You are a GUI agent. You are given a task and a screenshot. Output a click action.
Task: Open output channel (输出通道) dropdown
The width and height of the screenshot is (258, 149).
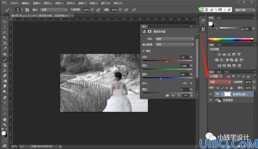[175, 44]
